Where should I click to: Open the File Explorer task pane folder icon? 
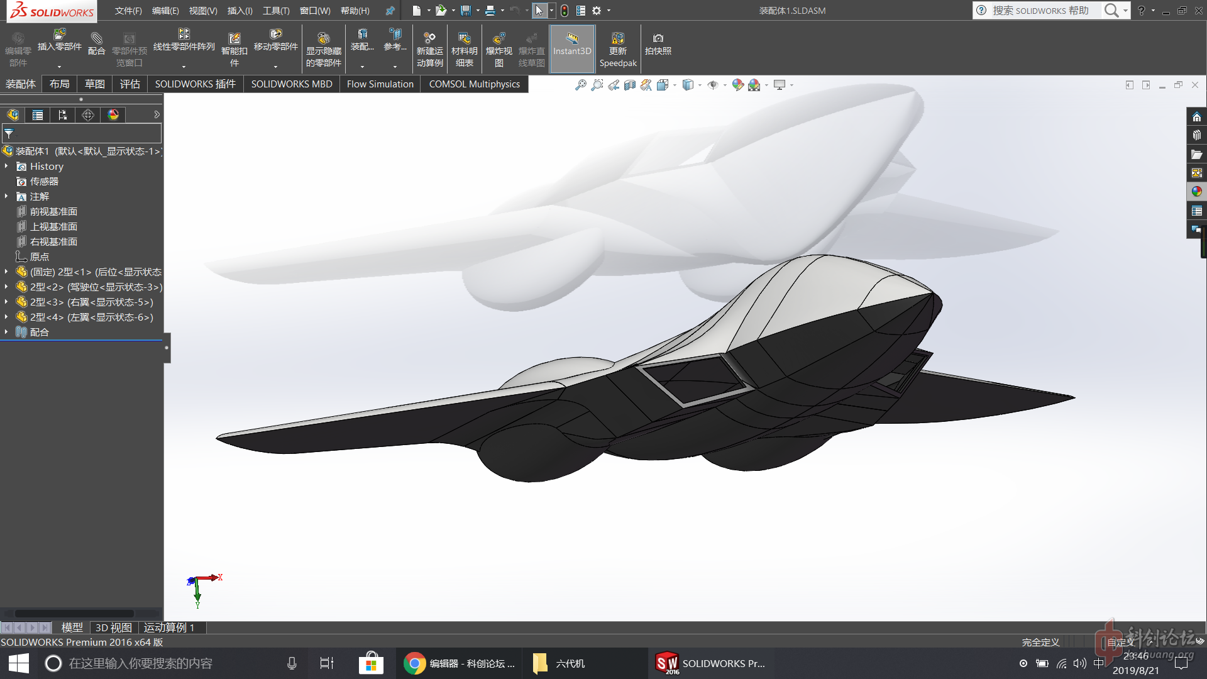tap(1196, 154)
